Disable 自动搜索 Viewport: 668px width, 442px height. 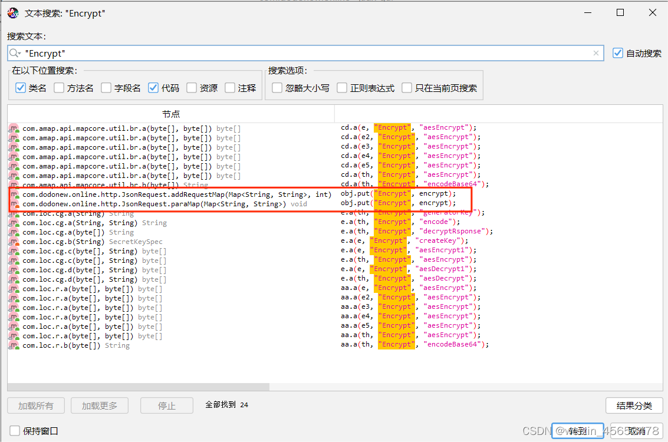click(x=617, y=52)
